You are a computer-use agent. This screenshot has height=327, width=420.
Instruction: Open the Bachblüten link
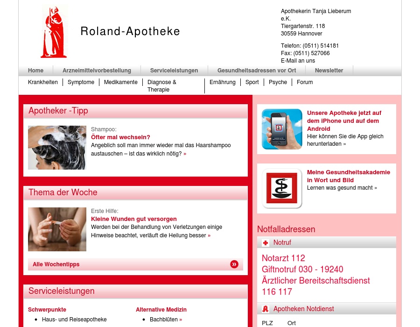click(x=164, y=320)
